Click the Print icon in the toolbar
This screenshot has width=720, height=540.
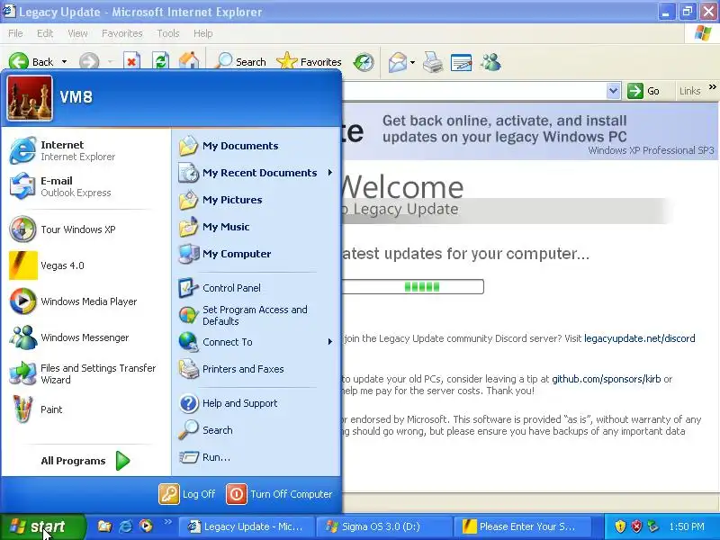pyautogui.click(x=433, y=62)
